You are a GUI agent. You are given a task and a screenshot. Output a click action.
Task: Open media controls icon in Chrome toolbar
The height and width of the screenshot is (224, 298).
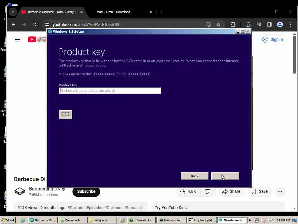259,24
